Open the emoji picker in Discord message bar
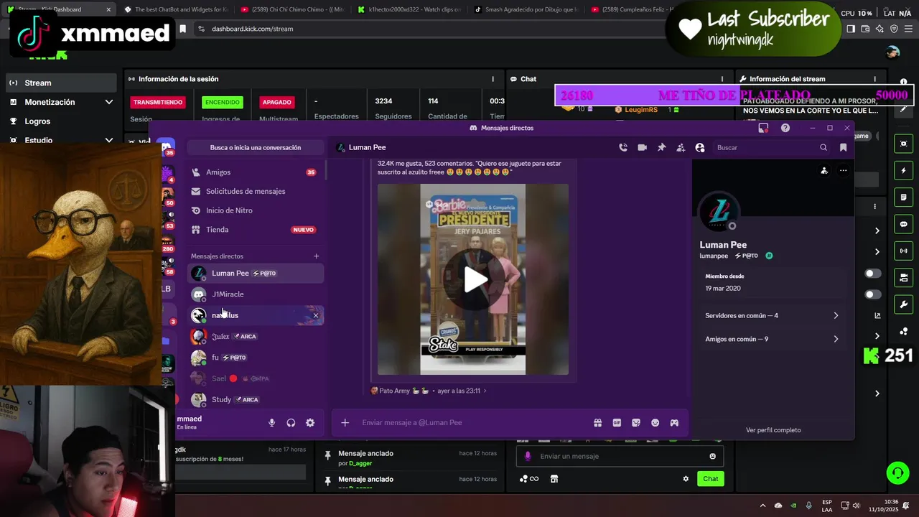Image resolution: width=919 pixels, height=517 pixels. tap(655, 423)
